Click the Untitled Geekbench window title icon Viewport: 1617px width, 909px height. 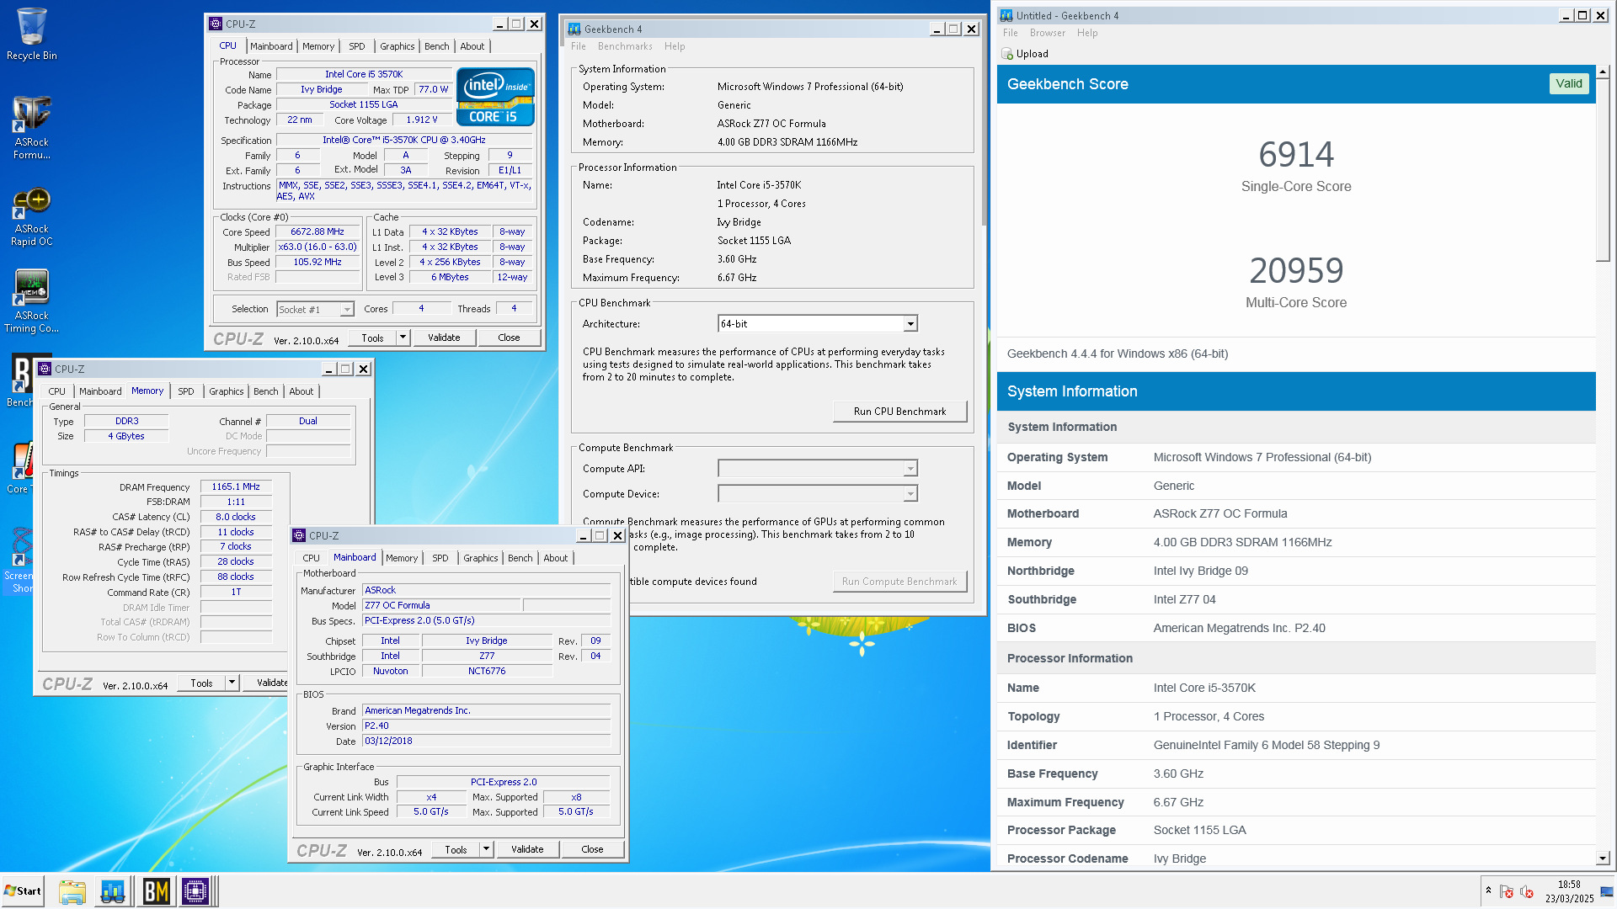coord(1006,16)
